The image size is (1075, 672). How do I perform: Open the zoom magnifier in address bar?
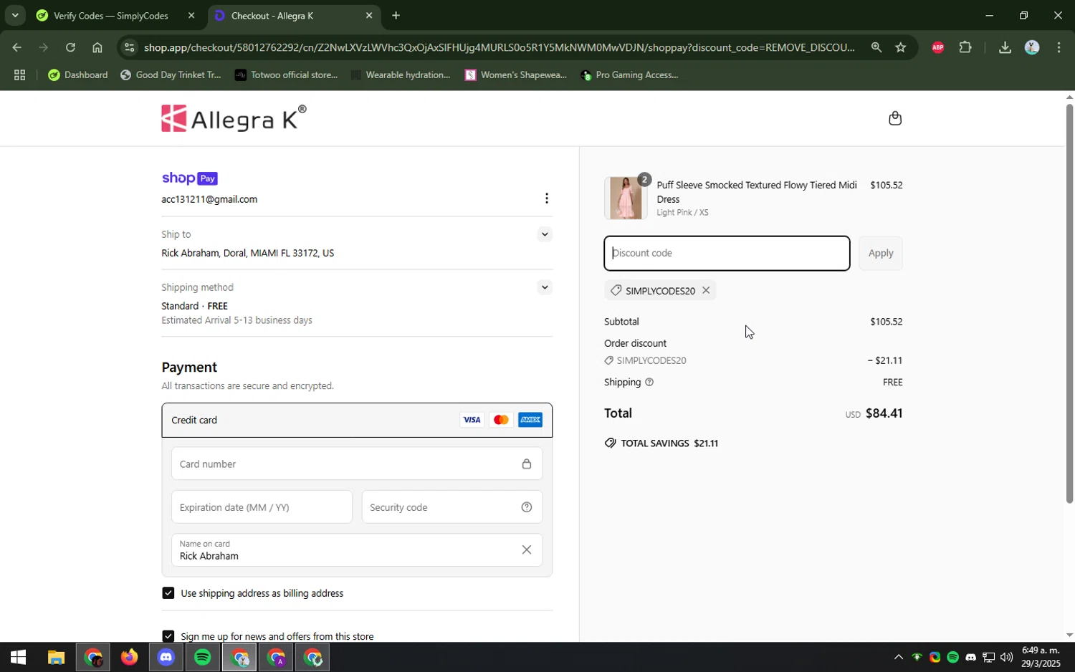click(876, 48)
